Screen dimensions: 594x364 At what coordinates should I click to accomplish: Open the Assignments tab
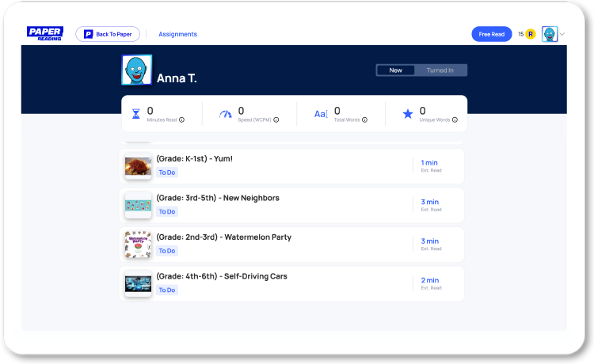[x=177, y=34]
